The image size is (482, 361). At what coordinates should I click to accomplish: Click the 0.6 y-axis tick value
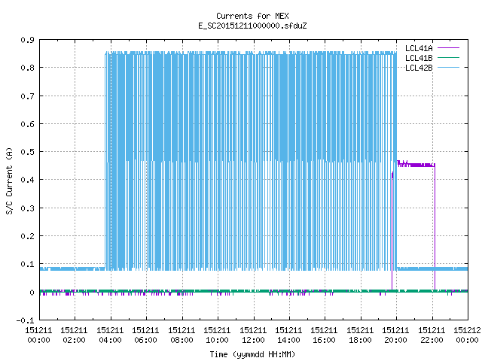(x=27, y=124)
